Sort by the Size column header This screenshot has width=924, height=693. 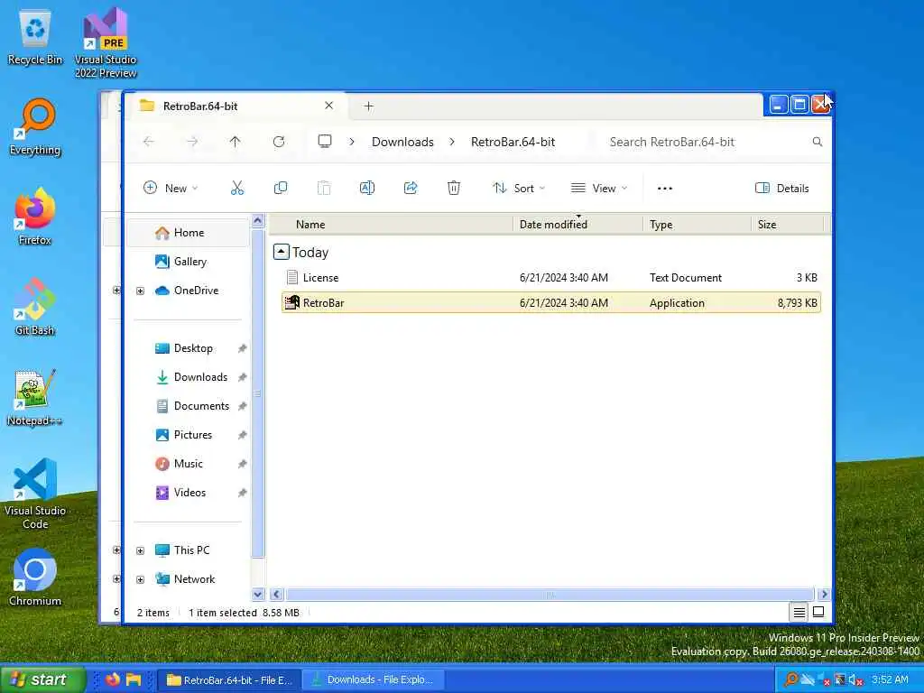[787, 224]
